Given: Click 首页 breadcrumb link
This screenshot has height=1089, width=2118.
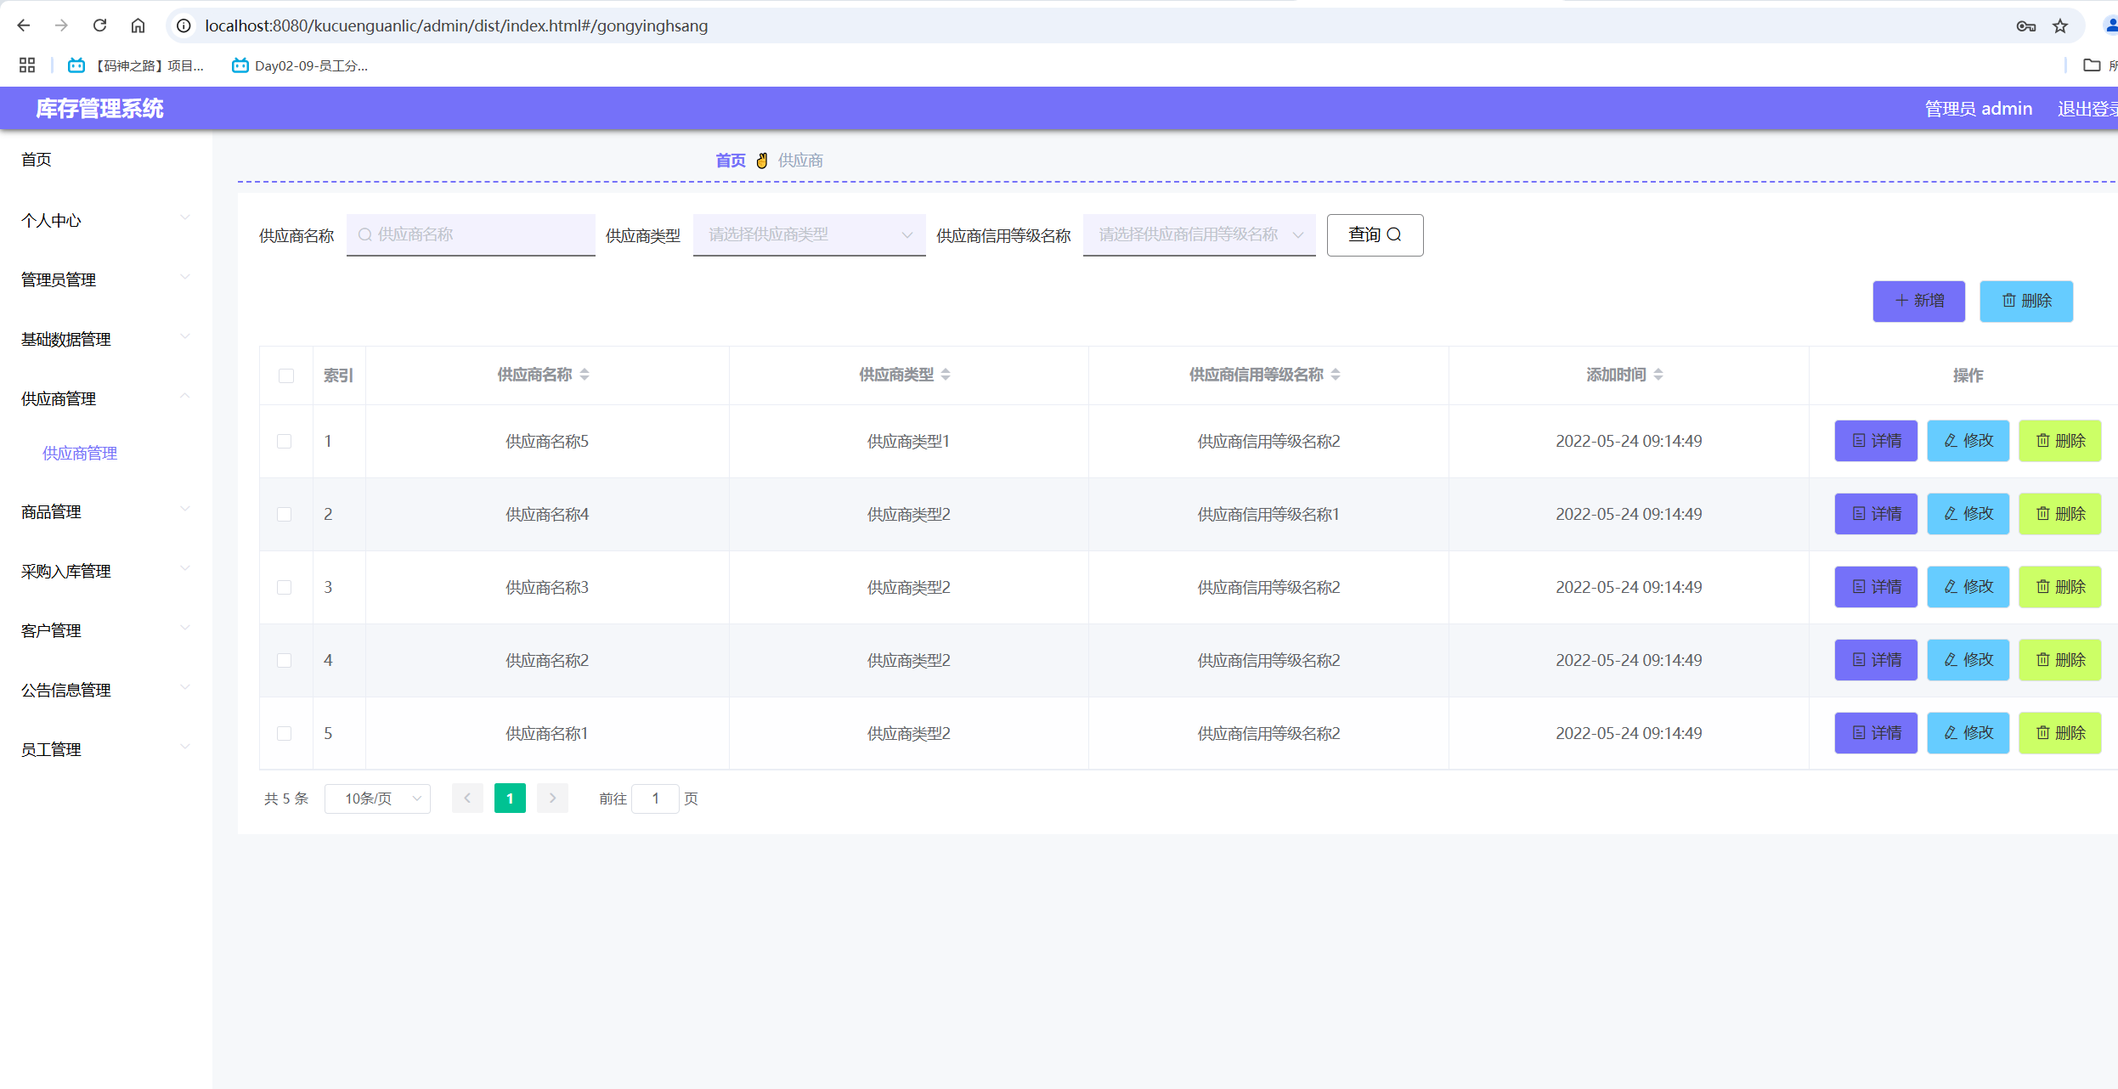Looking at the screenshot, I should pos(730,161).
